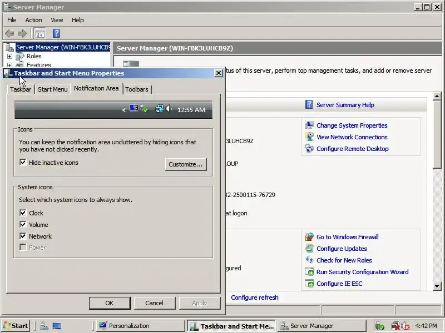Open the Start button

(16, 326)
